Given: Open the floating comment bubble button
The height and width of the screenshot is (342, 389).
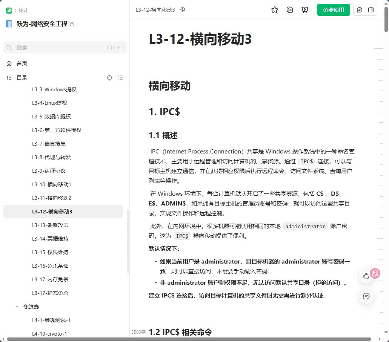Looking at the screenshot, I should 366,296.
